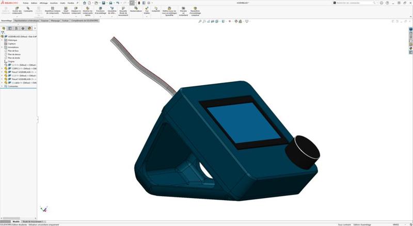Image resolution: width=413 pixels, height=226 pixels.
Task: Start Nouvelle étude de mouvement
Action: pos(123,11)
